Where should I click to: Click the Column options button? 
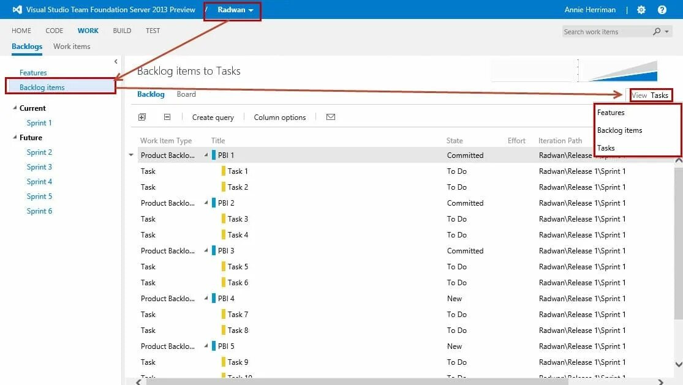tap(279, 118)
